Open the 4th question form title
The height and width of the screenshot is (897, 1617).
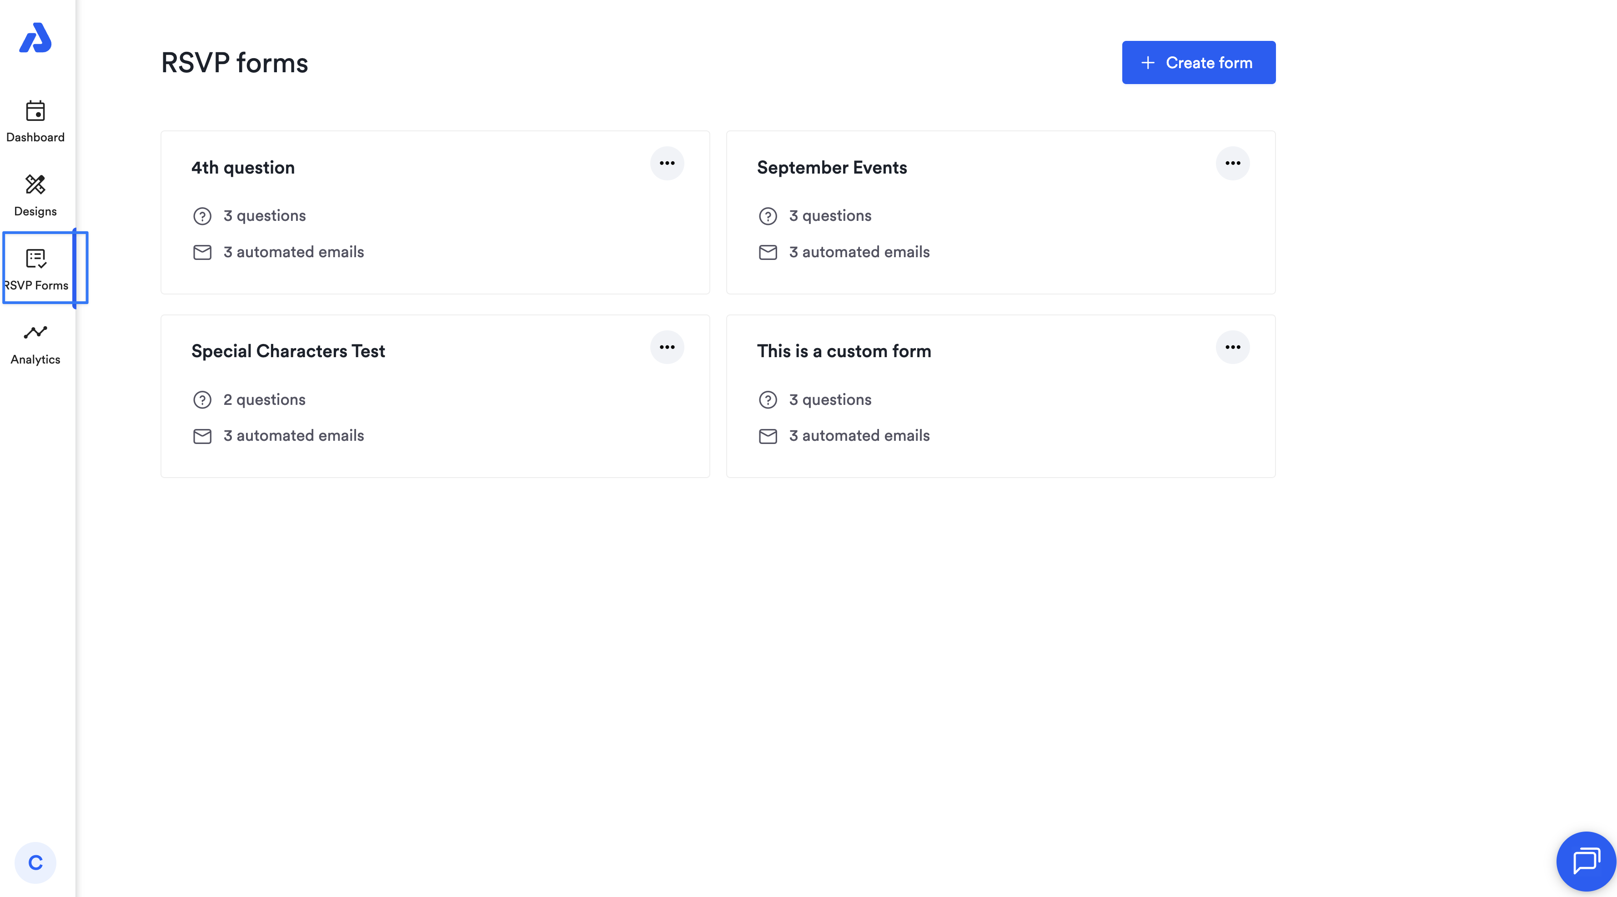[x=243, y=168]
